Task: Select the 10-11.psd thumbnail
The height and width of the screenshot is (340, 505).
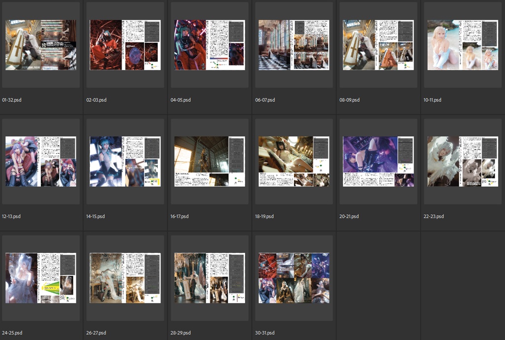Action: 463,45
